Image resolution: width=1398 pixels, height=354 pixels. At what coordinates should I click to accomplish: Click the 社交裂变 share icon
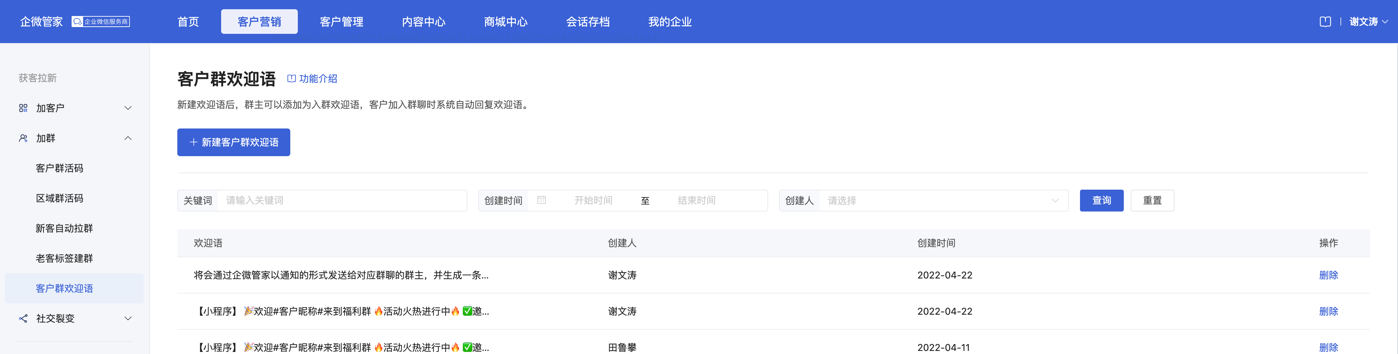pos(23,318)
